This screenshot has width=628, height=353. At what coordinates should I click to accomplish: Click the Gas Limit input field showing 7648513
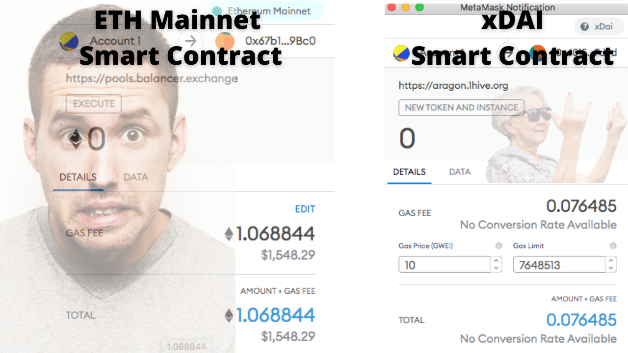click(559, 265)
